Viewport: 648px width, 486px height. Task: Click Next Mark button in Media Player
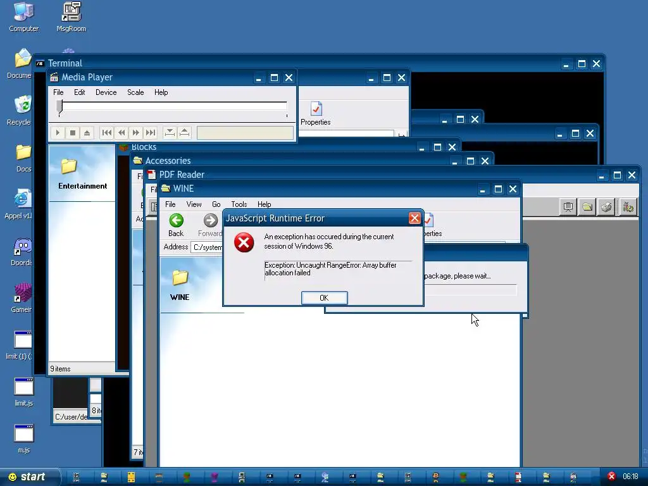click(151, 133)
